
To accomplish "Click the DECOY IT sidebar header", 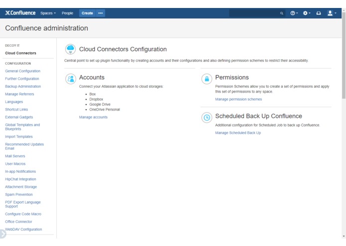I will coord(12,45).
